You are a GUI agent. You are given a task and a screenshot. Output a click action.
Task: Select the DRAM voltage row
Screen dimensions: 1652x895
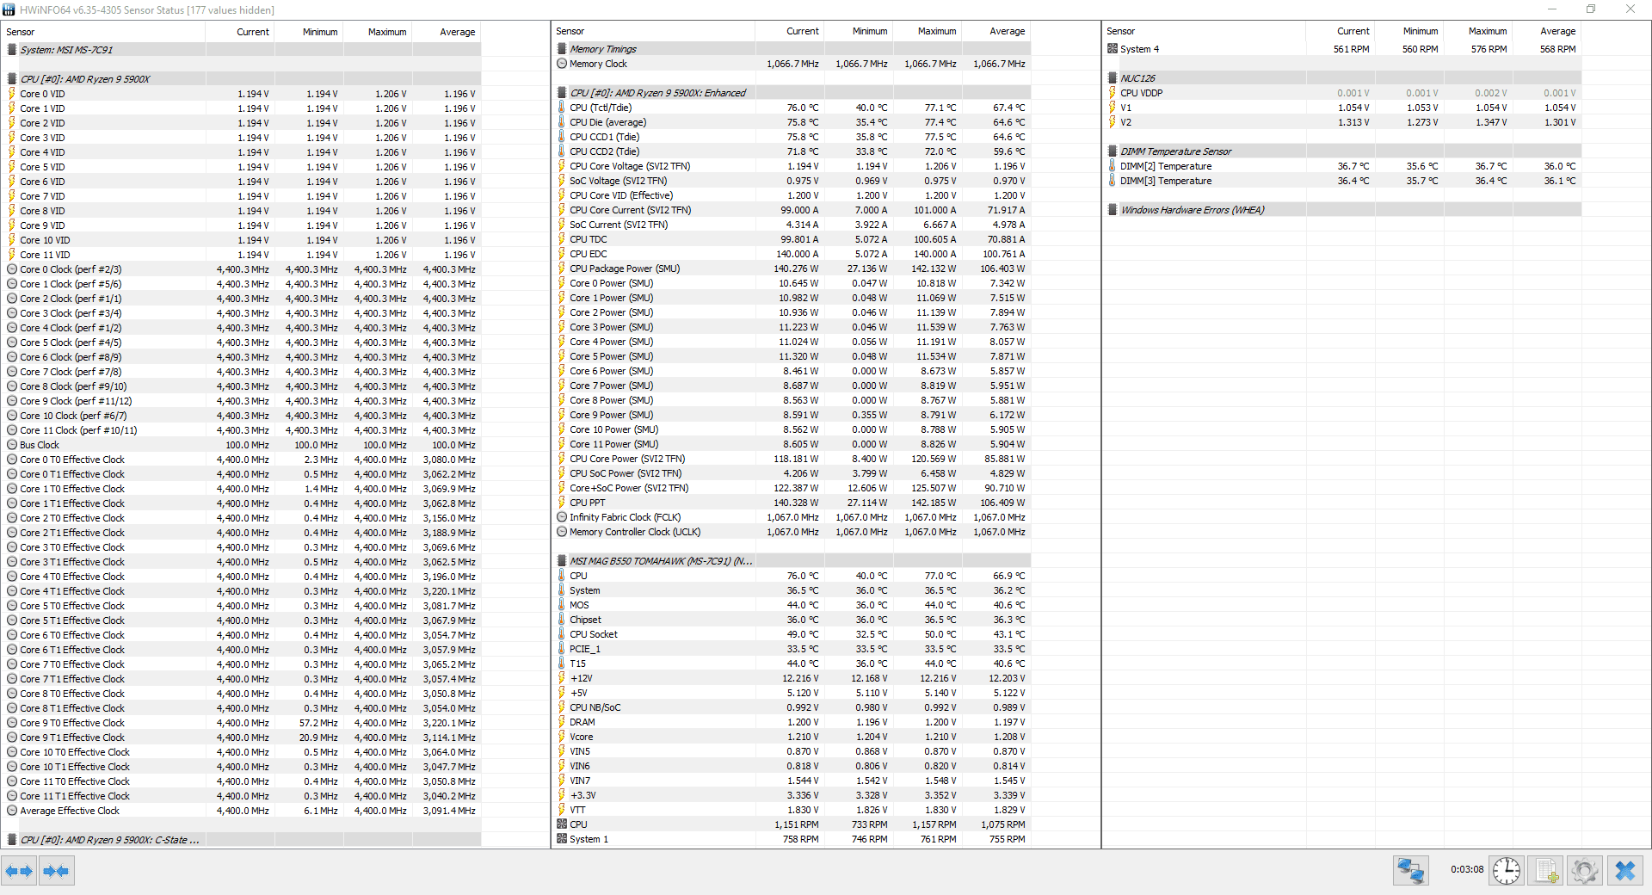791,722
